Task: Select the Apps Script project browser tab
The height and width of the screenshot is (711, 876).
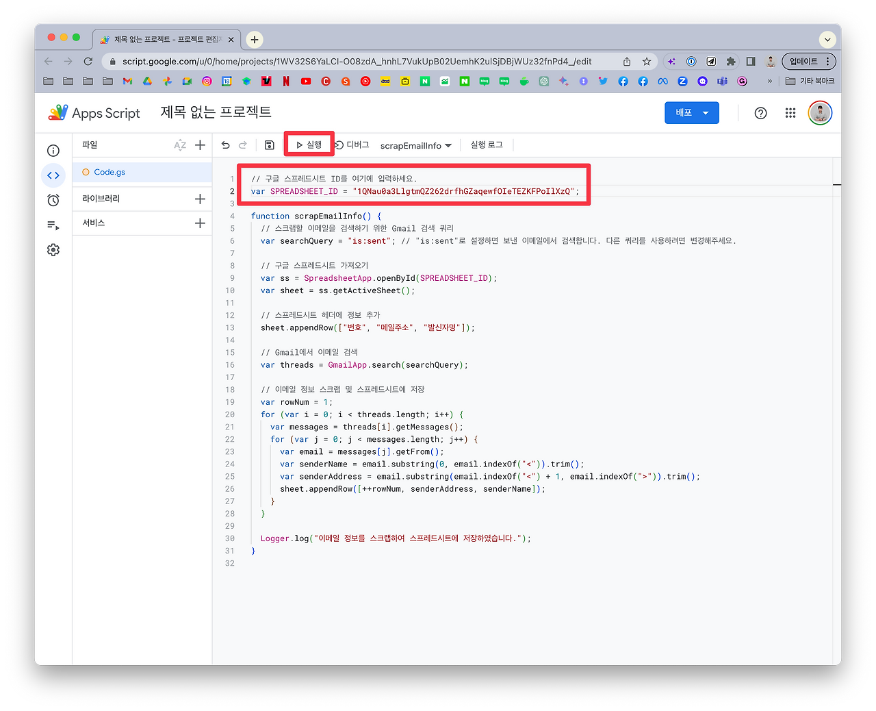Action: 165,40
